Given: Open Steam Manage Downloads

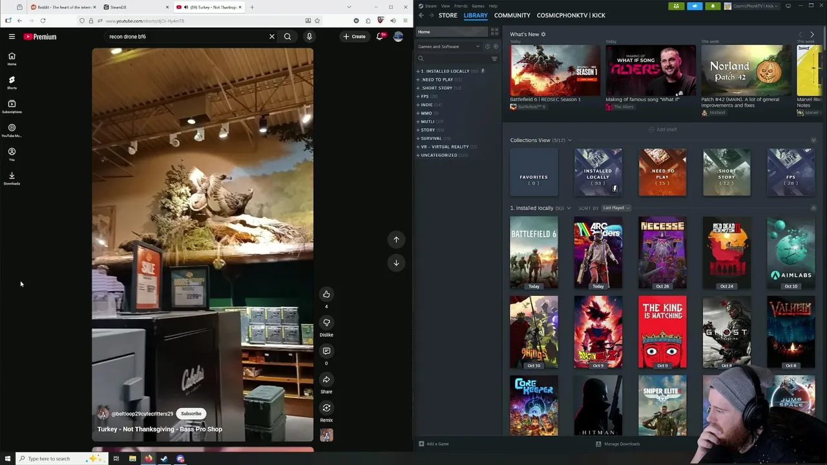Looking at the screenshot, I should click(x=618, y=444).
